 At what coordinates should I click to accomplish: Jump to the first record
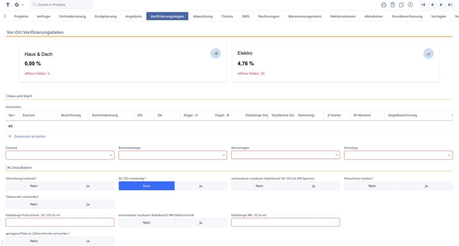[423, 5]
